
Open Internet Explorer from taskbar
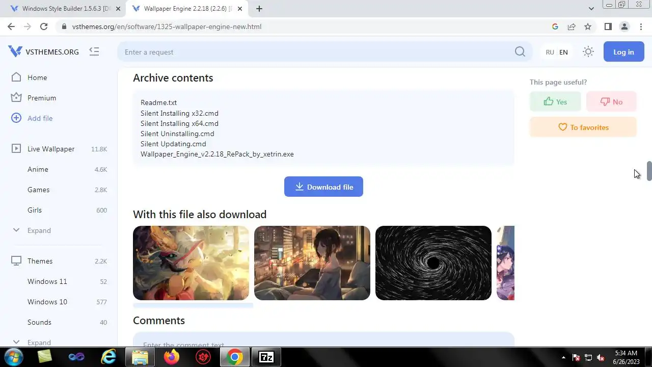point(108,357)
